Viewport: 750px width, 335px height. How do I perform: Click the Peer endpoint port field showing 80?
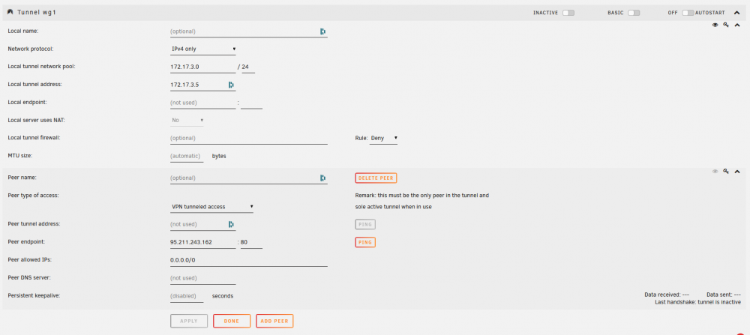click(251, 242)
